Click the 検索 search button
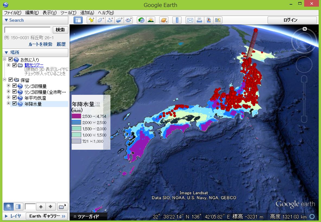This screenshot has height=222, width=321. [61, 30]
